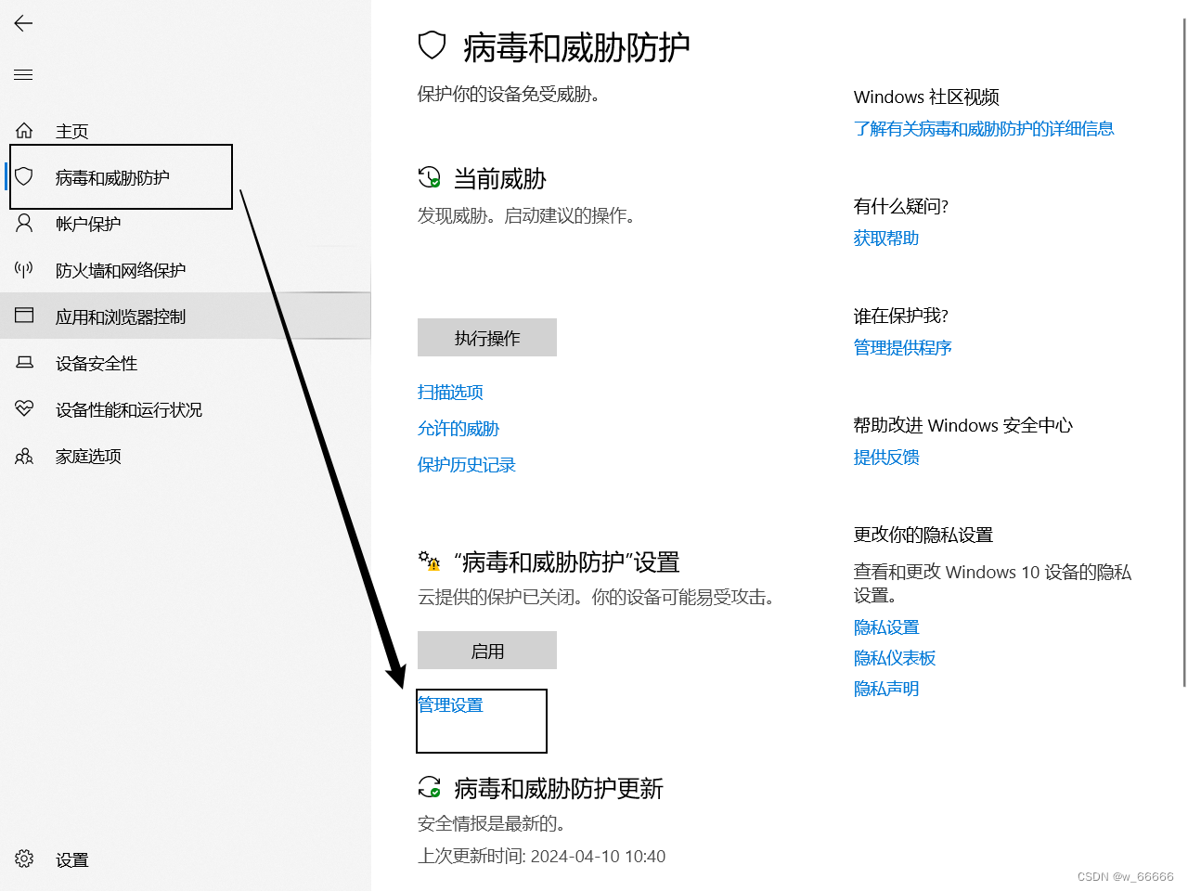The width and height of the screenshot is (1188, 891).
Task: Click the text 安全情报是最新的。
Action: (x=492, y=823)
